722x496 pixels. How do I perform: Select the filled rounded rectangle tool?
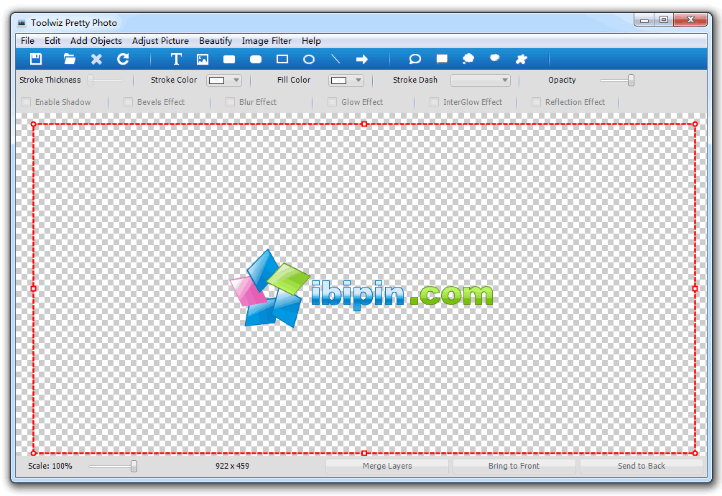point(256,59)
